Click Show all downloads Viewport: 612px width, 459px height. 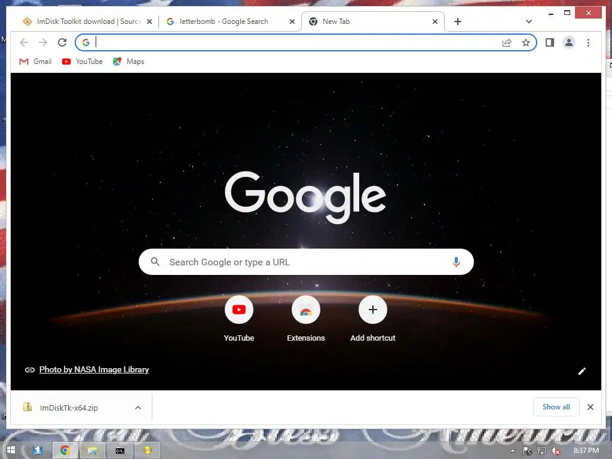556,406
